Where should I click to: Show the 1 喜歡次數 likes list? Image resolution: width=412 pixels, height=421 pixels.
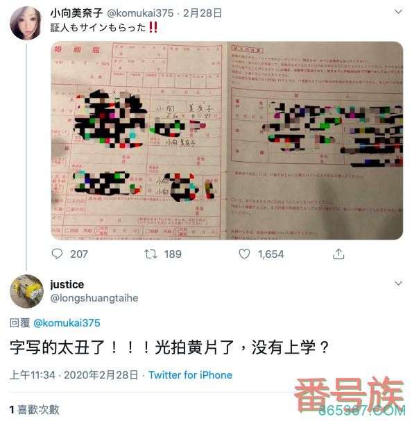click(34, 410)
